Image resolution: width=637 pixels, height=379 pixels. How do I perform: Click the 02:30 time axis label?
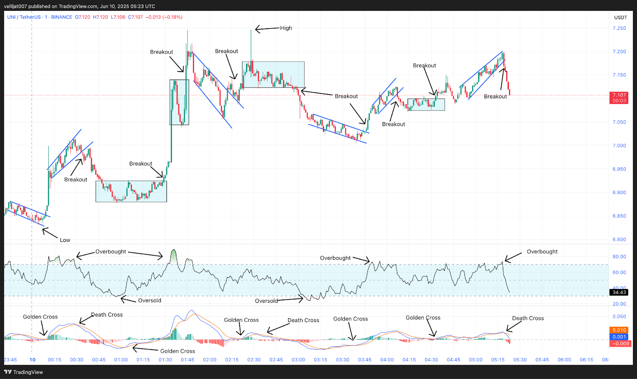coord(254,360)
